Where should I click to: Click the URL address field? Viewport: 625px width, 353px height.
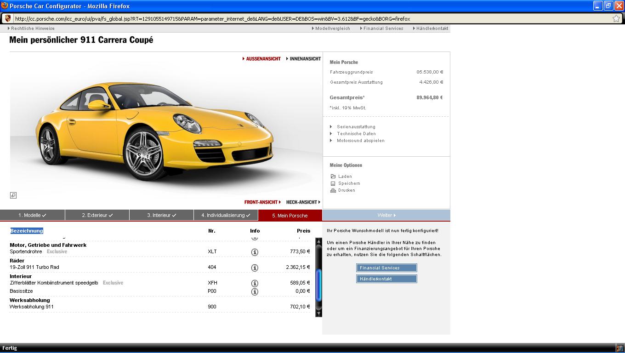pos(312,19)
